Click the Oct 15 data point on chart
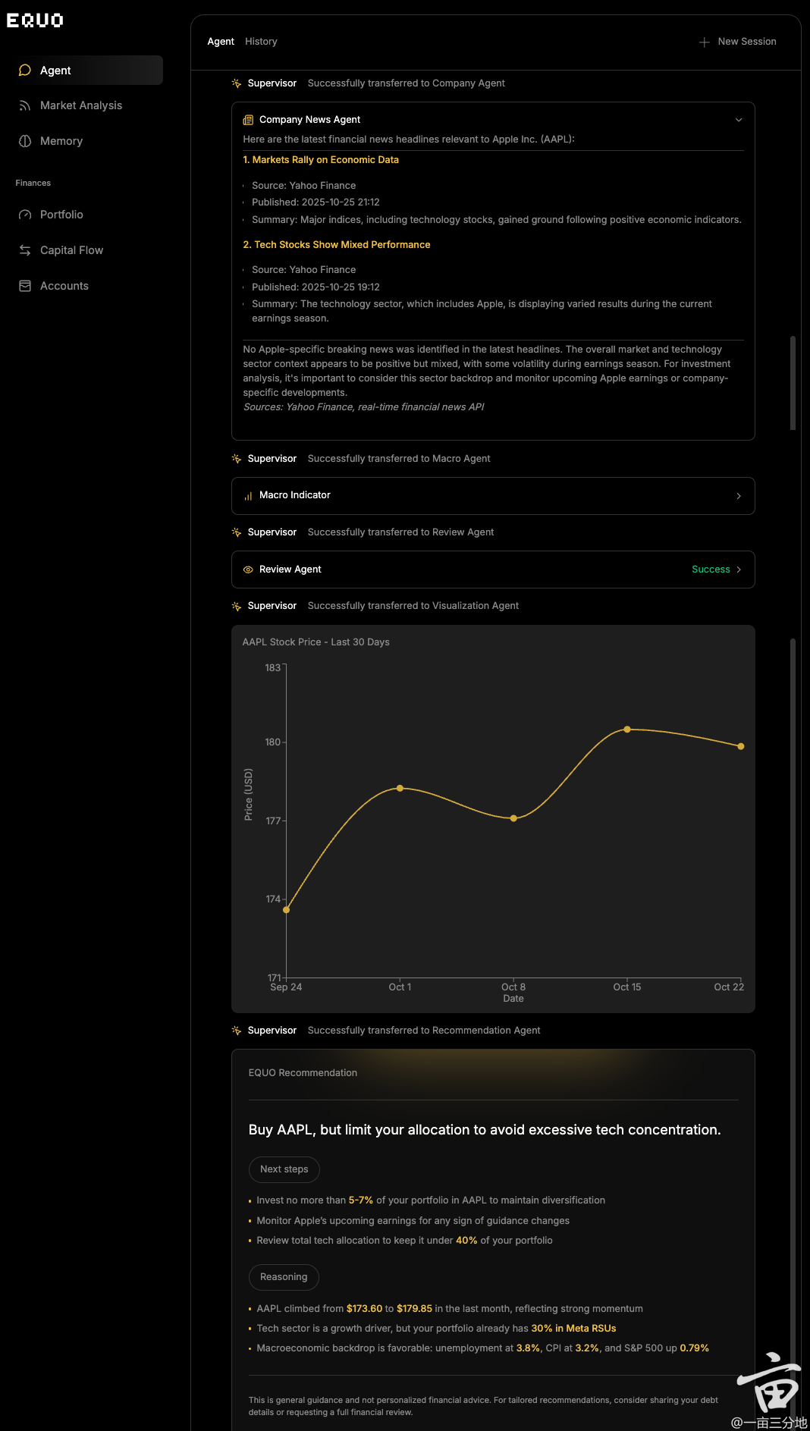Viewport: 810px width, 1431px height. [x=627, y=730]
